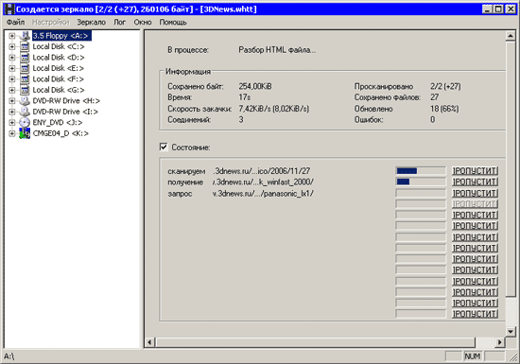Expand the Local Disk G: node

click(12, 90)
